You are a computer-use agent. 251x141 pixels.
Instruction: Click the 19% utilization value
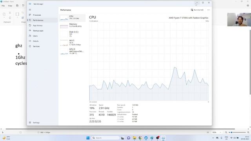[x=92, y=108]
